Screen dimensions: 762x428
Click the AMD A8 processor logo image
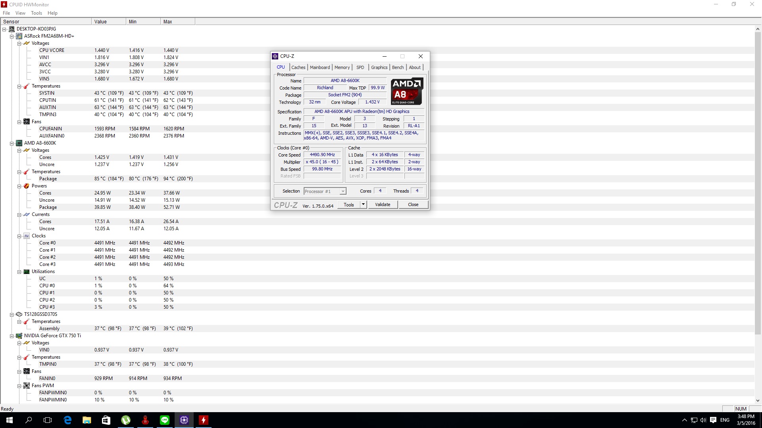[x=407, y=91]
